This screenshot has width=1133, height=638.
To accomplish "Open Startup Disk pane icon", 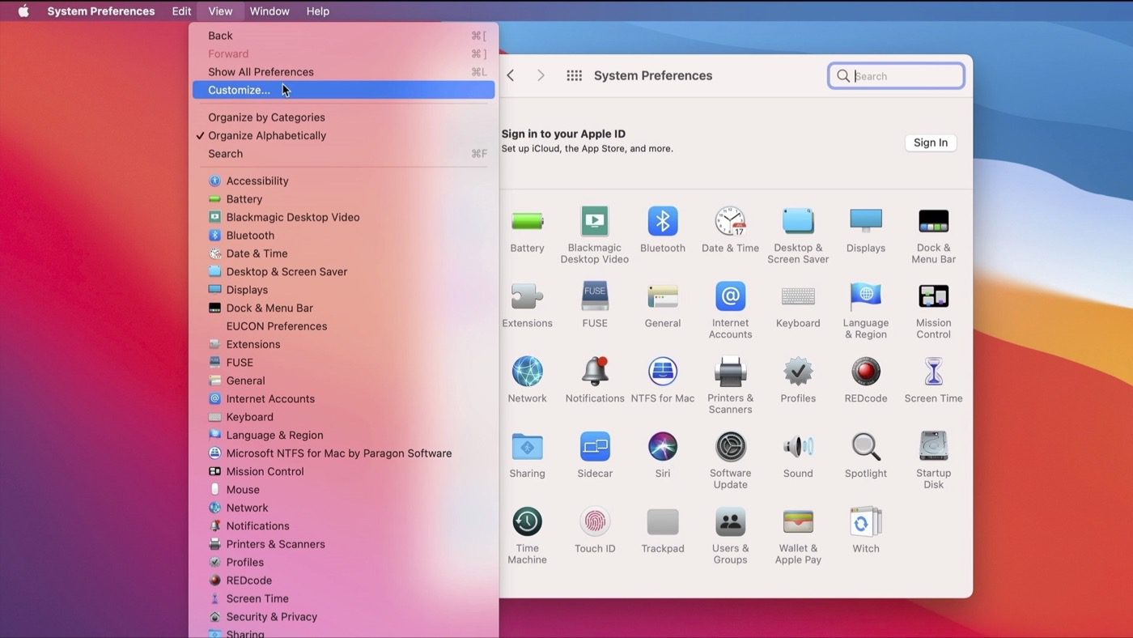I will (933, 447).
